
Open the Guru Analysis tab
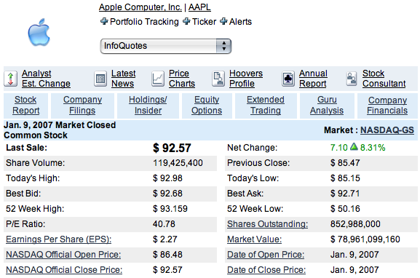pos(327,106)
